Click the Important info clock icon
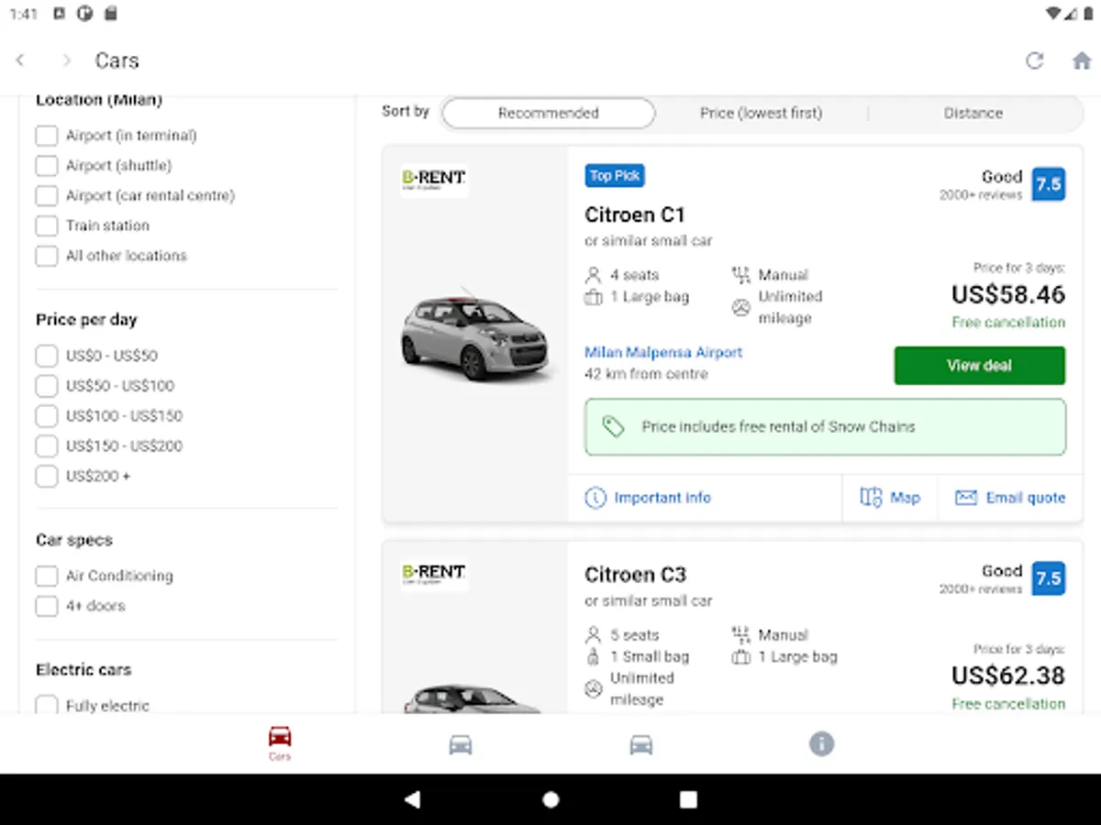1101x825 pixels. tap(595, 498)
